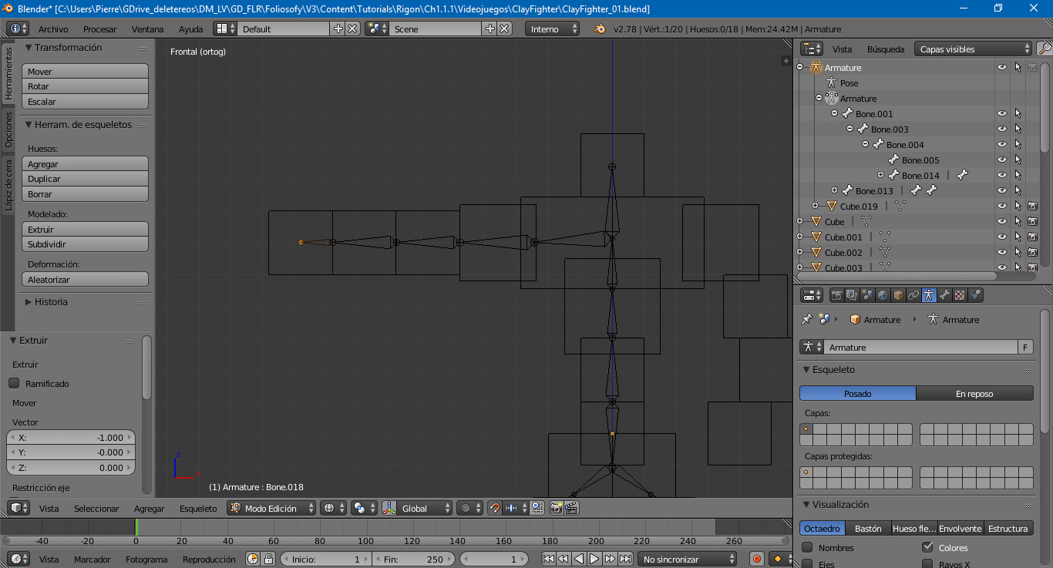Click the OpenGL render image camera icon

click(x=556, y=508)
